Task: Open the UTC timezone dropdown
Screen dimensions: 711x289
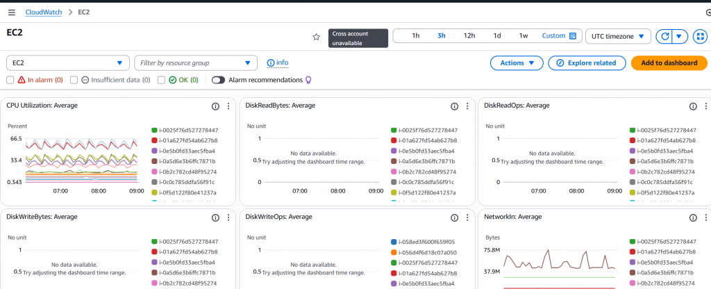Action: point(618,36)
